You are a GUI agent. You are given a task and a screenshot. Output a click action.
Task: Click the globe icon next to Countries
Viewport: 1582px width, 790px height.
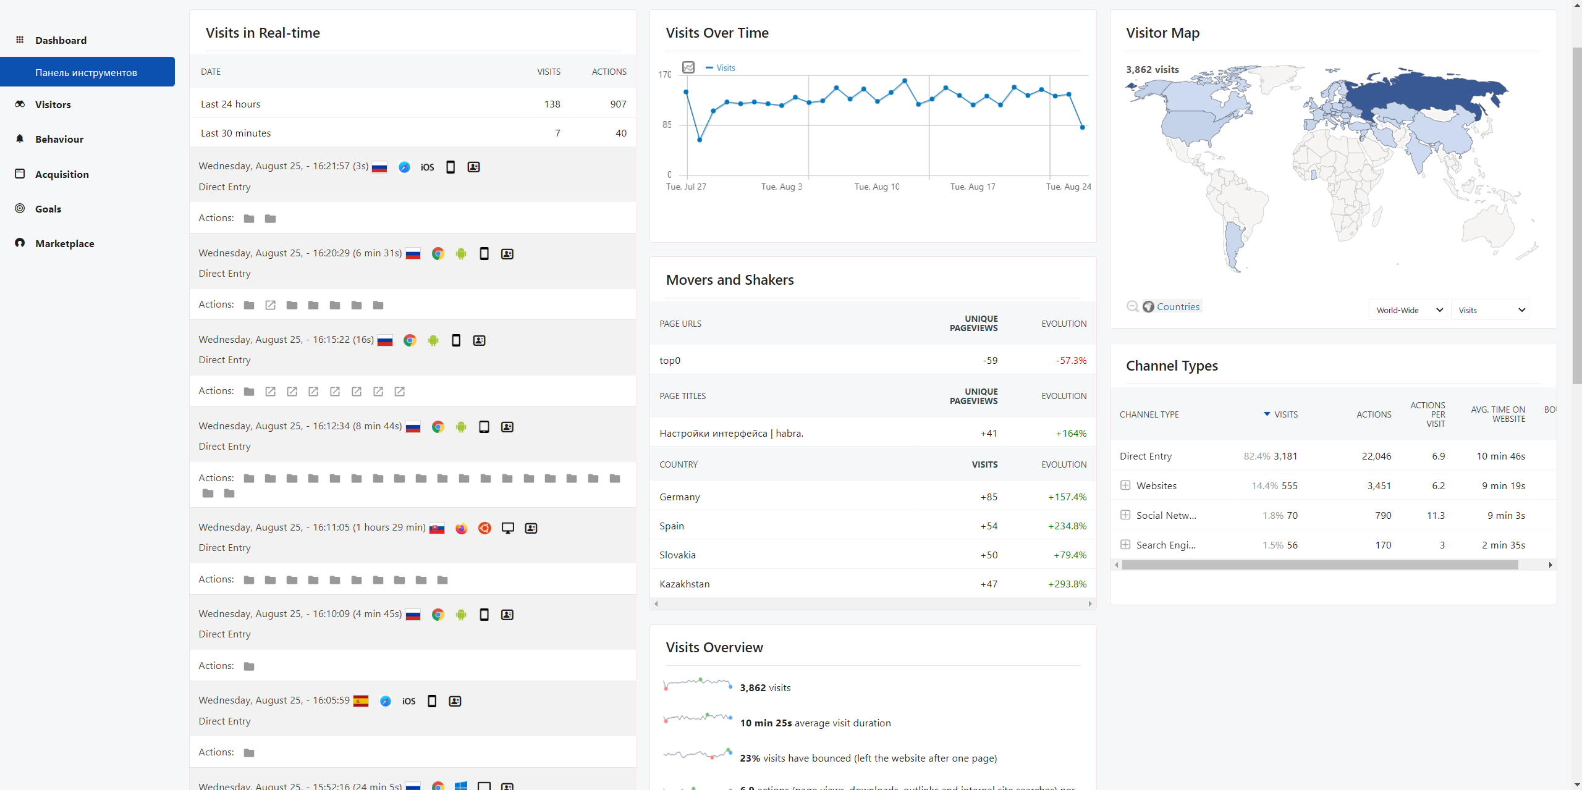[x=1148, y=306]
